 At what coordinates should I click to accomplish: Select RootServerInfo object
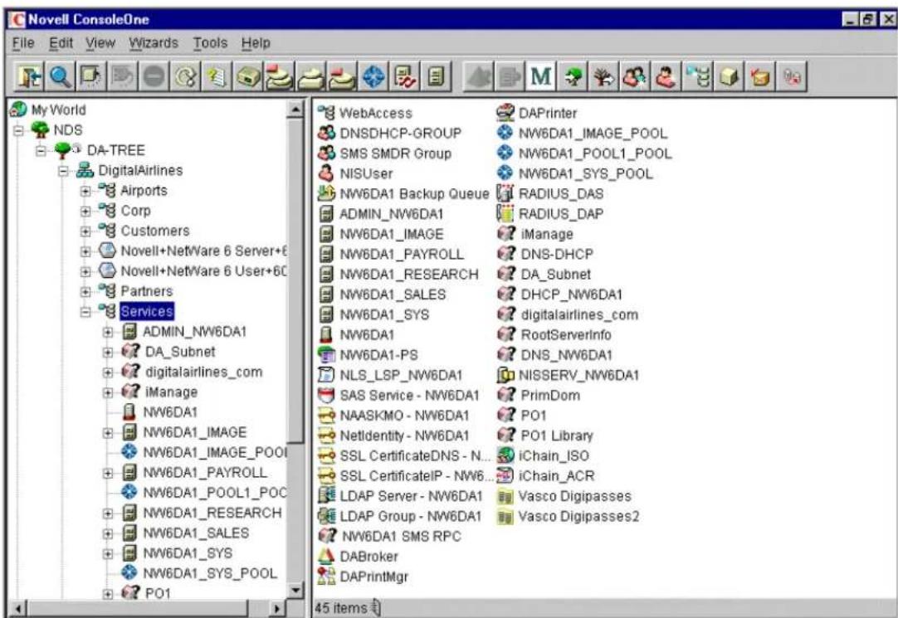coord(566,335)
